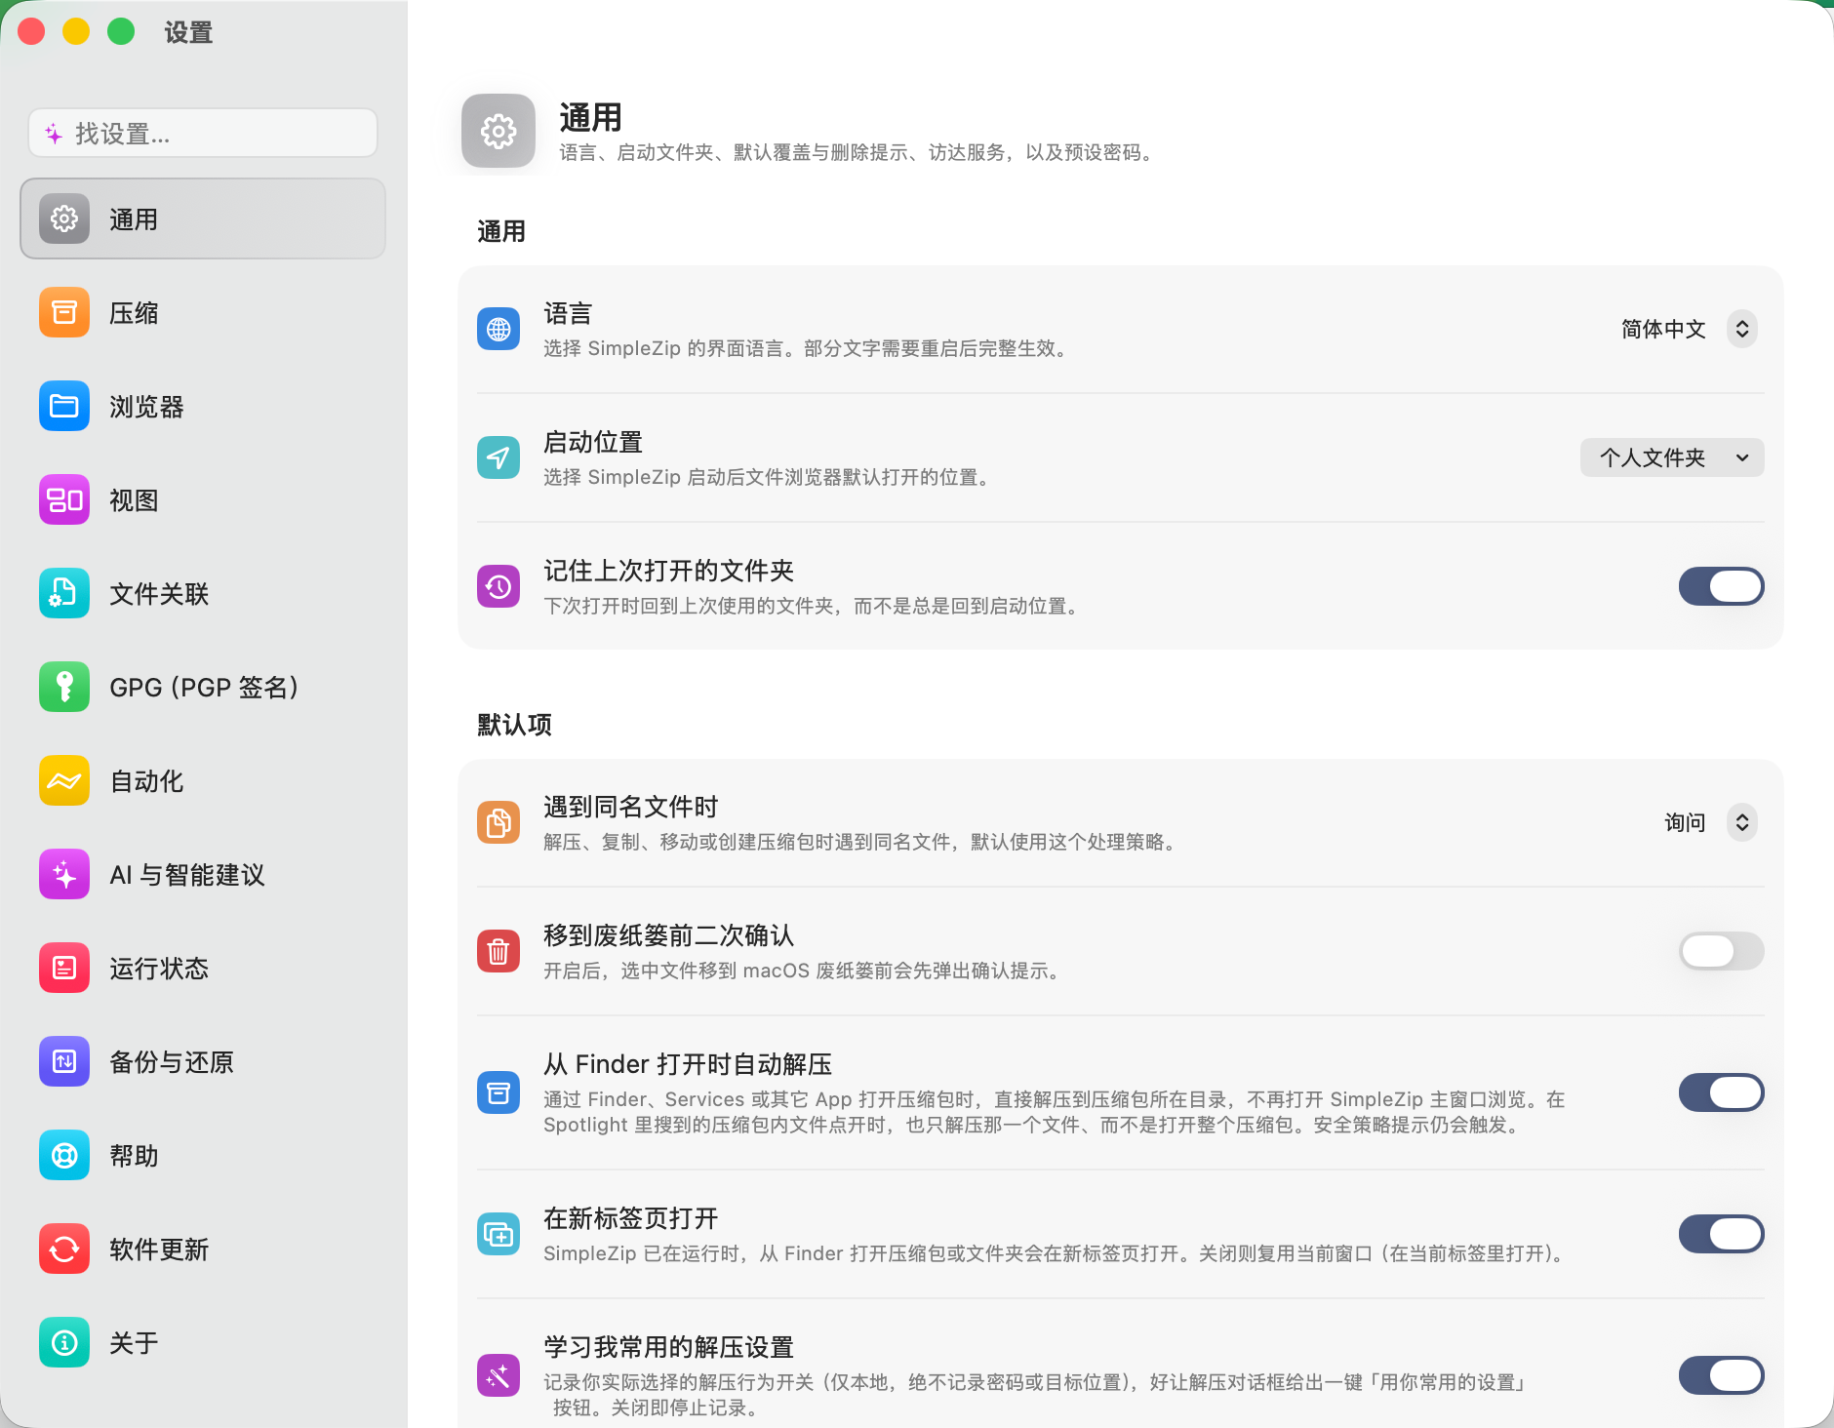View the 运行状态 page
Viewport: 1834px width, 1428px height.
point(203,968)
